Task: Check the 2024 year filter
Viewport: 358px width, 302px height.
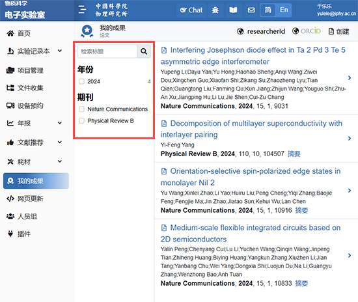Action: (x=81, y=81)
